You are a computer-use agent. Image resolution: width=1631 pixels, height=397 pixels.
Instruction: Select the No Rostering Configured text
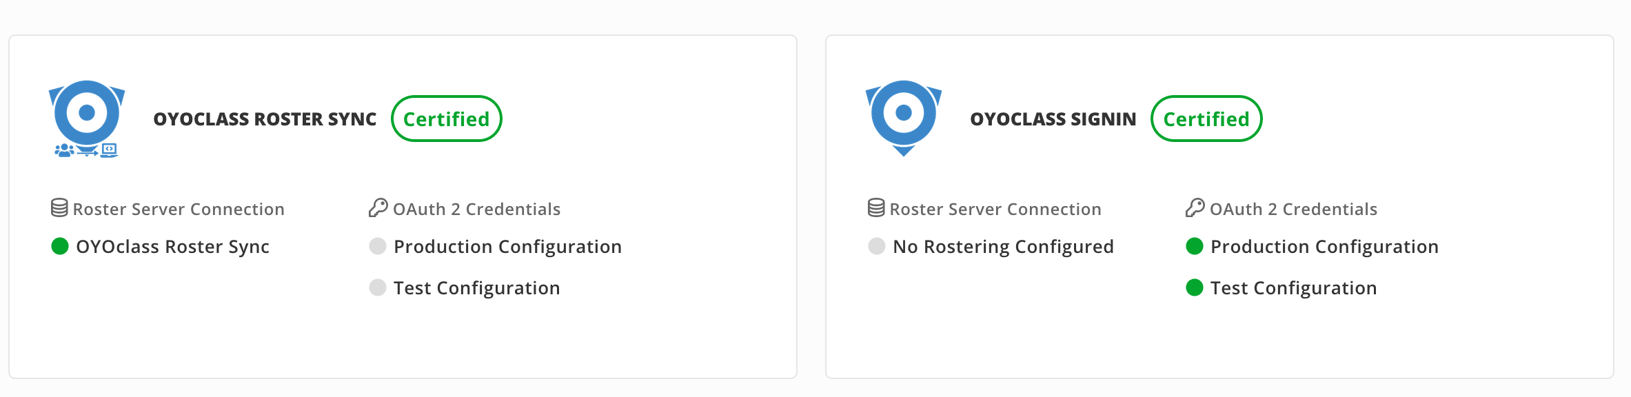(x=1003, y=247)
